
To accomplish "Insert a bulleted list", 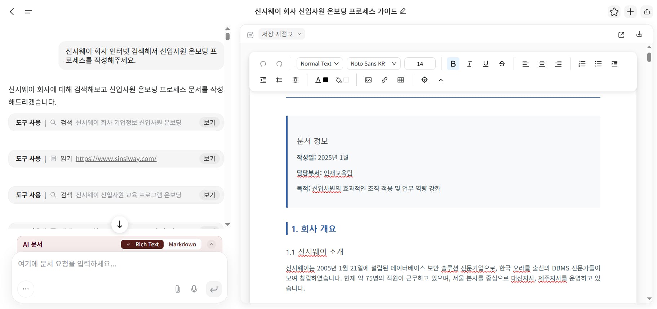I will point(598,64).
